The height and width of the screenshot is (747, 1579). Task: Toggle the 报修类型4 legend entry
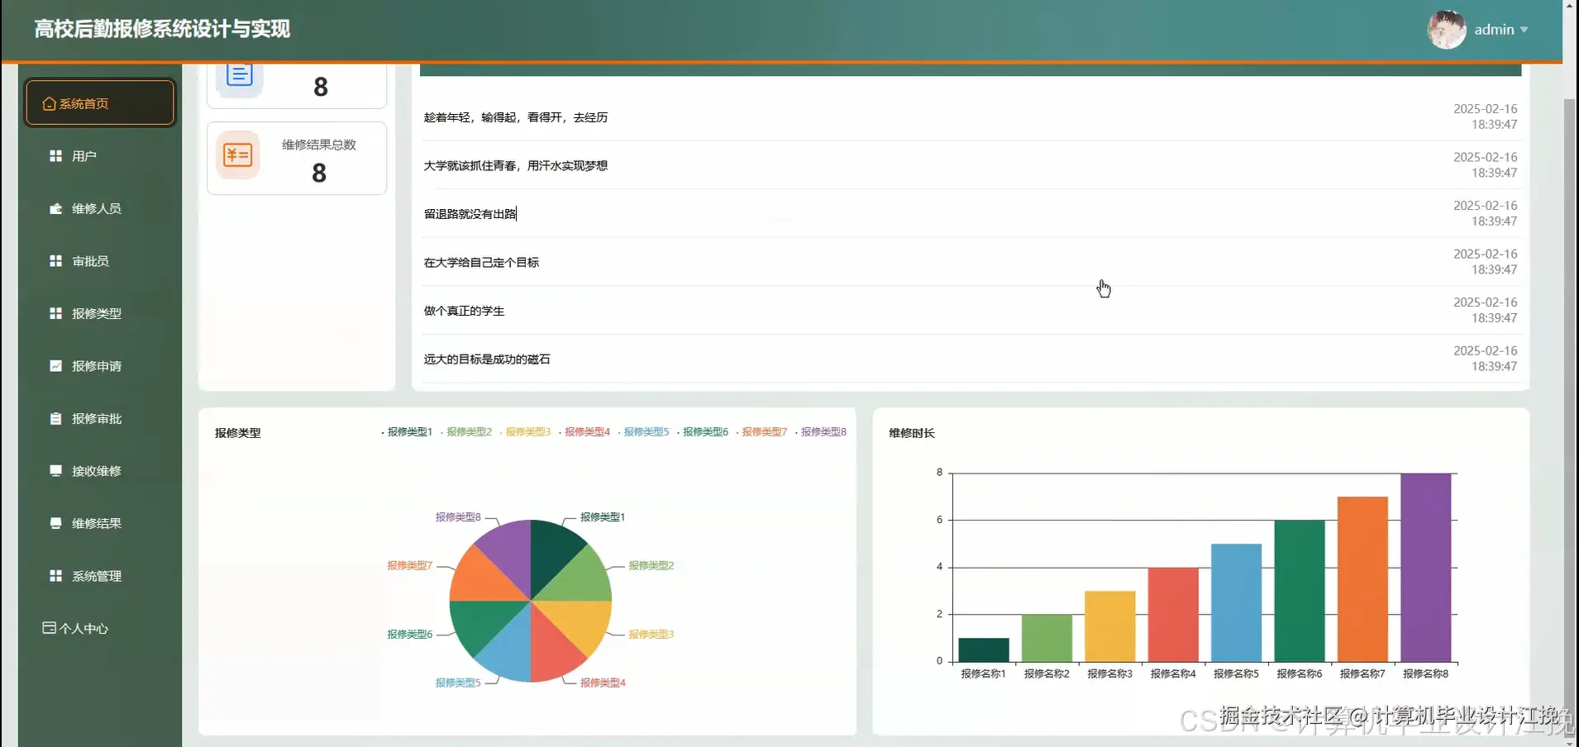(584, 432)
